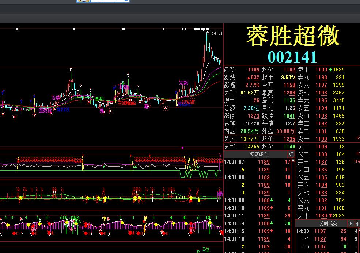Click the 总笔 count value 48420

[x=252, y=123]
